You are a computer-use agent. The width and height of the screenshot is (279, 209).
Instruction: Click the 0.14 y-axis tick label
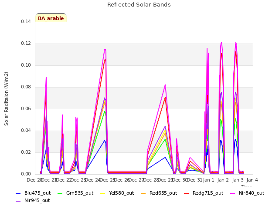(26, 21)
